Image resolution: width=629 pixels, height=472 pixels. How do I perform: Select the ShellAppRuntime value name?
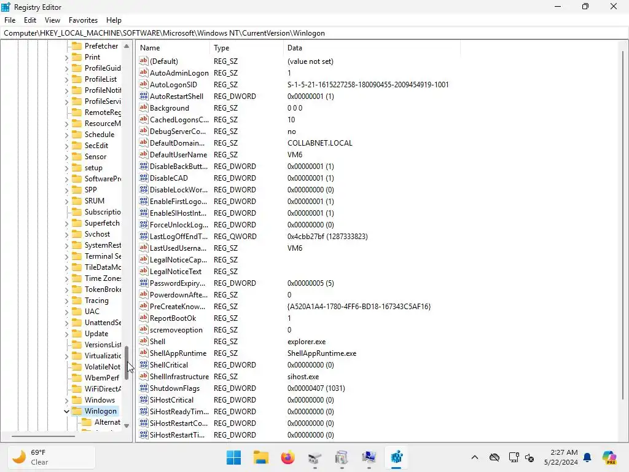178,353
